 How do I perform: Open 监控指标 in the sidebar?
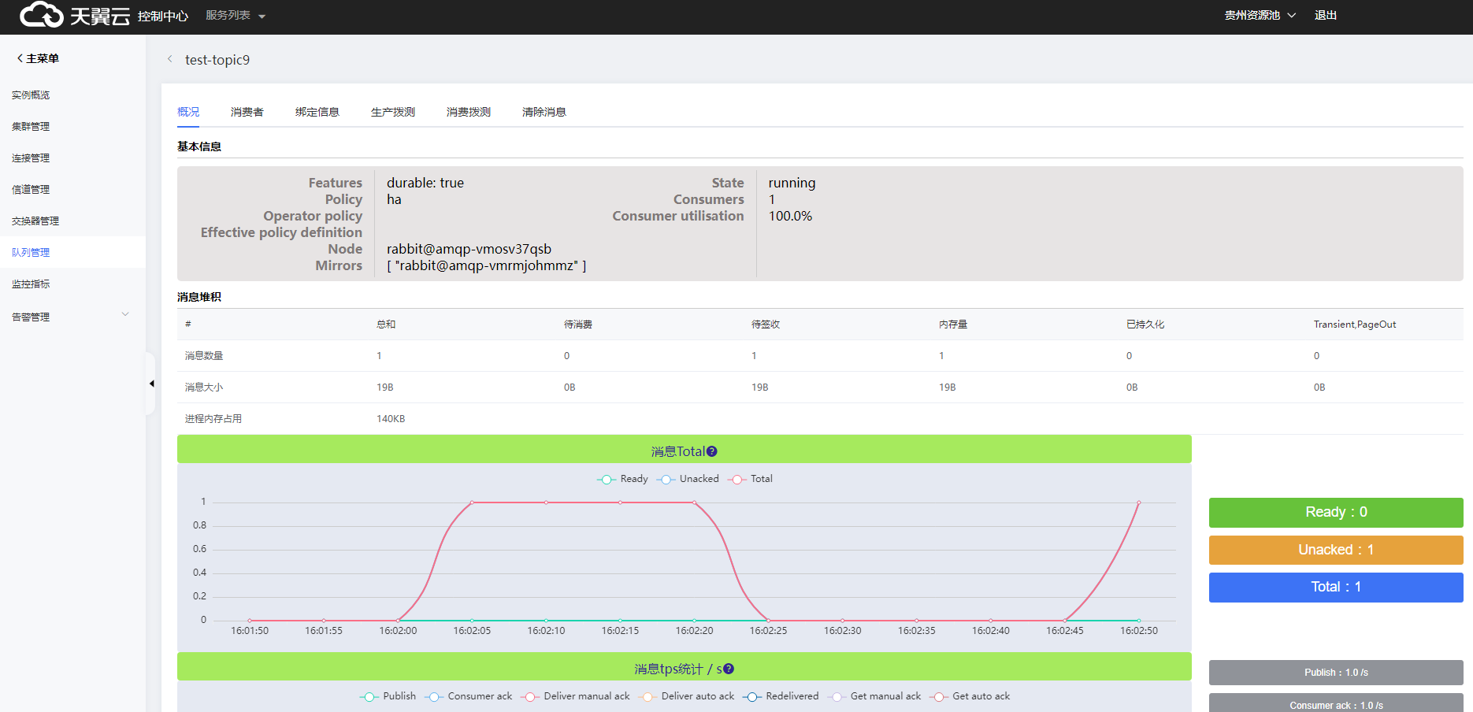pyautogui.click(x=31, y=284)
